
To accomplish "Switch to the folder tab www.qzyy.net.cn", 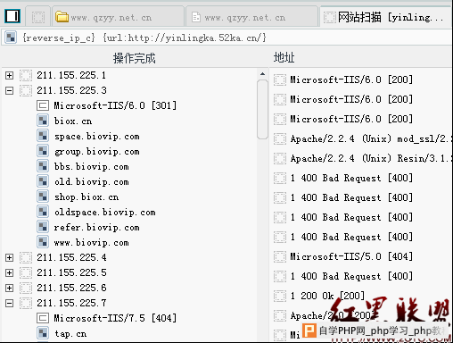I will 118,17.
